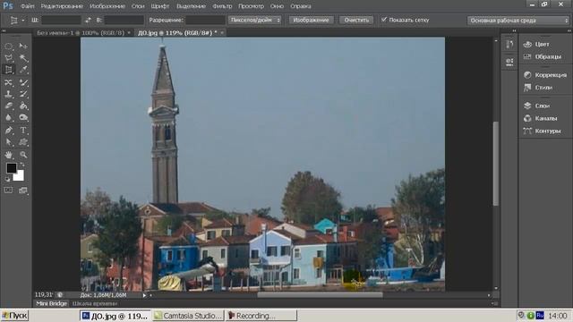Screen dimensions: 573x322
Task: Select the Patch healing tool
Action: tap(8, 82)
